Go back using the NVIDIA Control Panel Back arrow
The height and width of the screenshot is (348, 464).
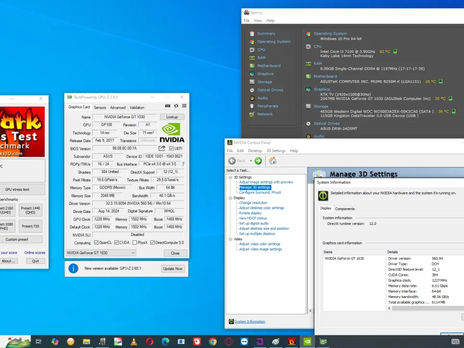(232, 161)
